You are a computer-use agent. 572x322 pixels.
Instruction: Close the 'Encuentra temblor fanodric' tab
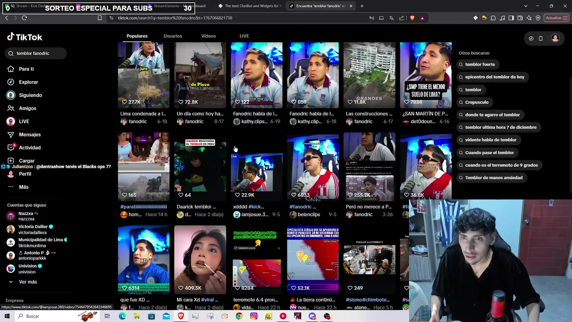pos(351,6)
